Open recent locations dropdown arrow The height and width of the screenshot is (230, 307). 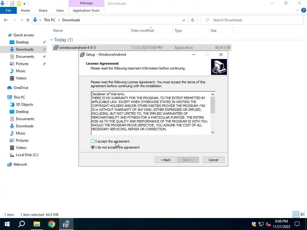22,20
